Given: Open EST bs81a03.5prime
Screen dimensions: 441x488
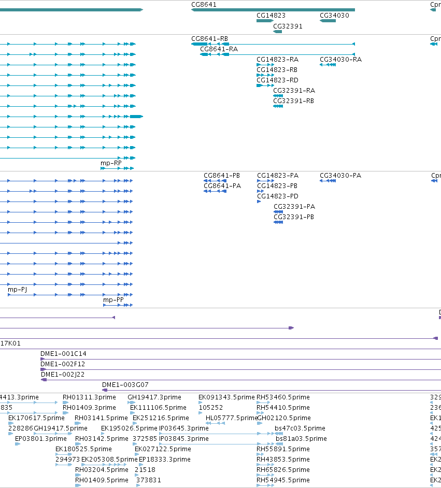Looking at the screenshot, I should click(301, 438).
